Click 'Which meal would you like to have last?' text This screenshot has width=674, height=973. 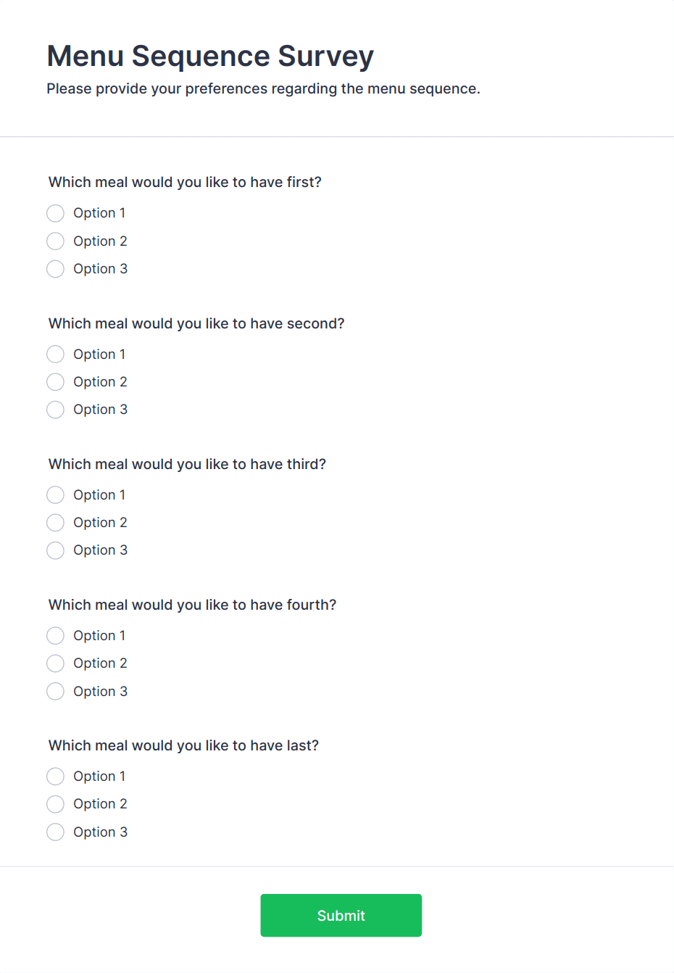coord(183,745)
